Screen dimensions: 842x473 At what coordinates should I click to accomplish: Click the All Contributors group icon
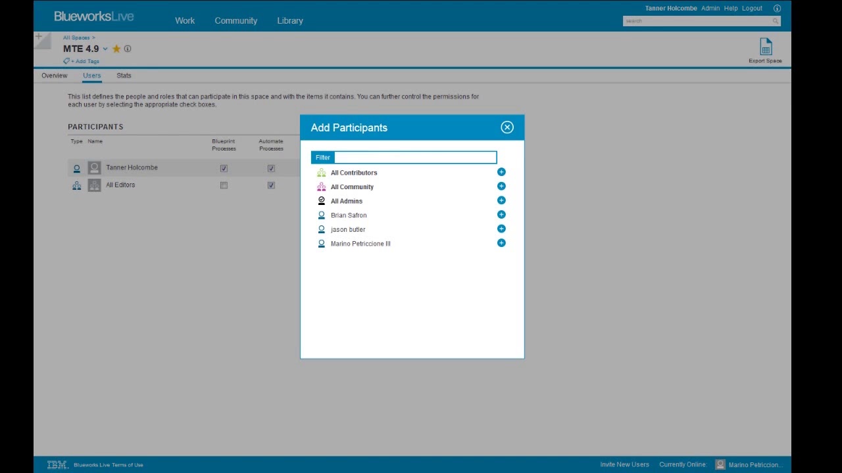click(x=321, y=173)
